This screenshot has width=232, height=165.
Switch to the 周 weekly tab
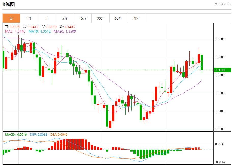click(29, 18)
